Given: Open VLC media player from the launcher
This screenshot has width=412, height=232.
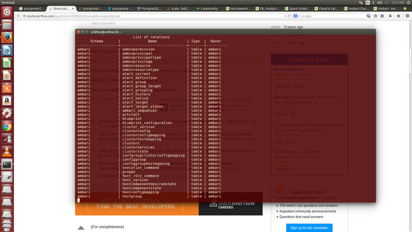Looking at the screenshot, I should (x=7, y=152).
